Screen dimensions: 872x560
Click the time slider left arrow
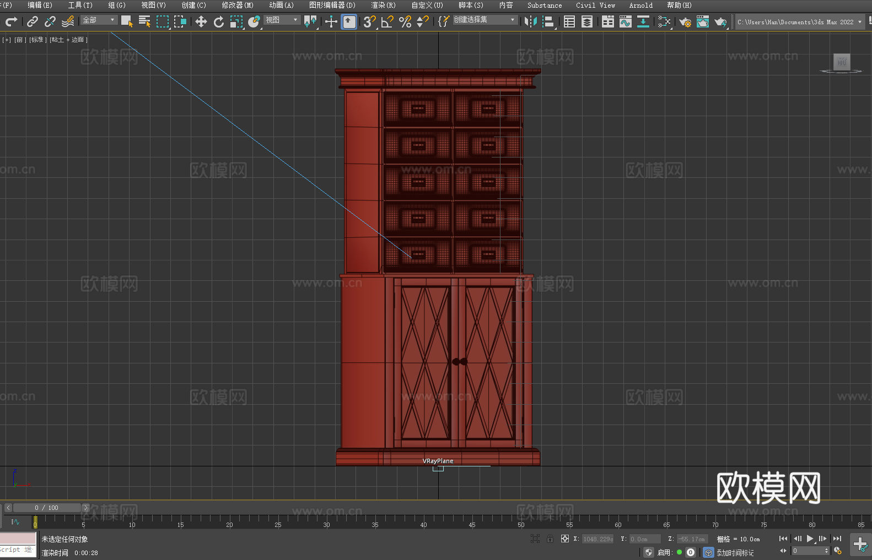coord(8,508)
